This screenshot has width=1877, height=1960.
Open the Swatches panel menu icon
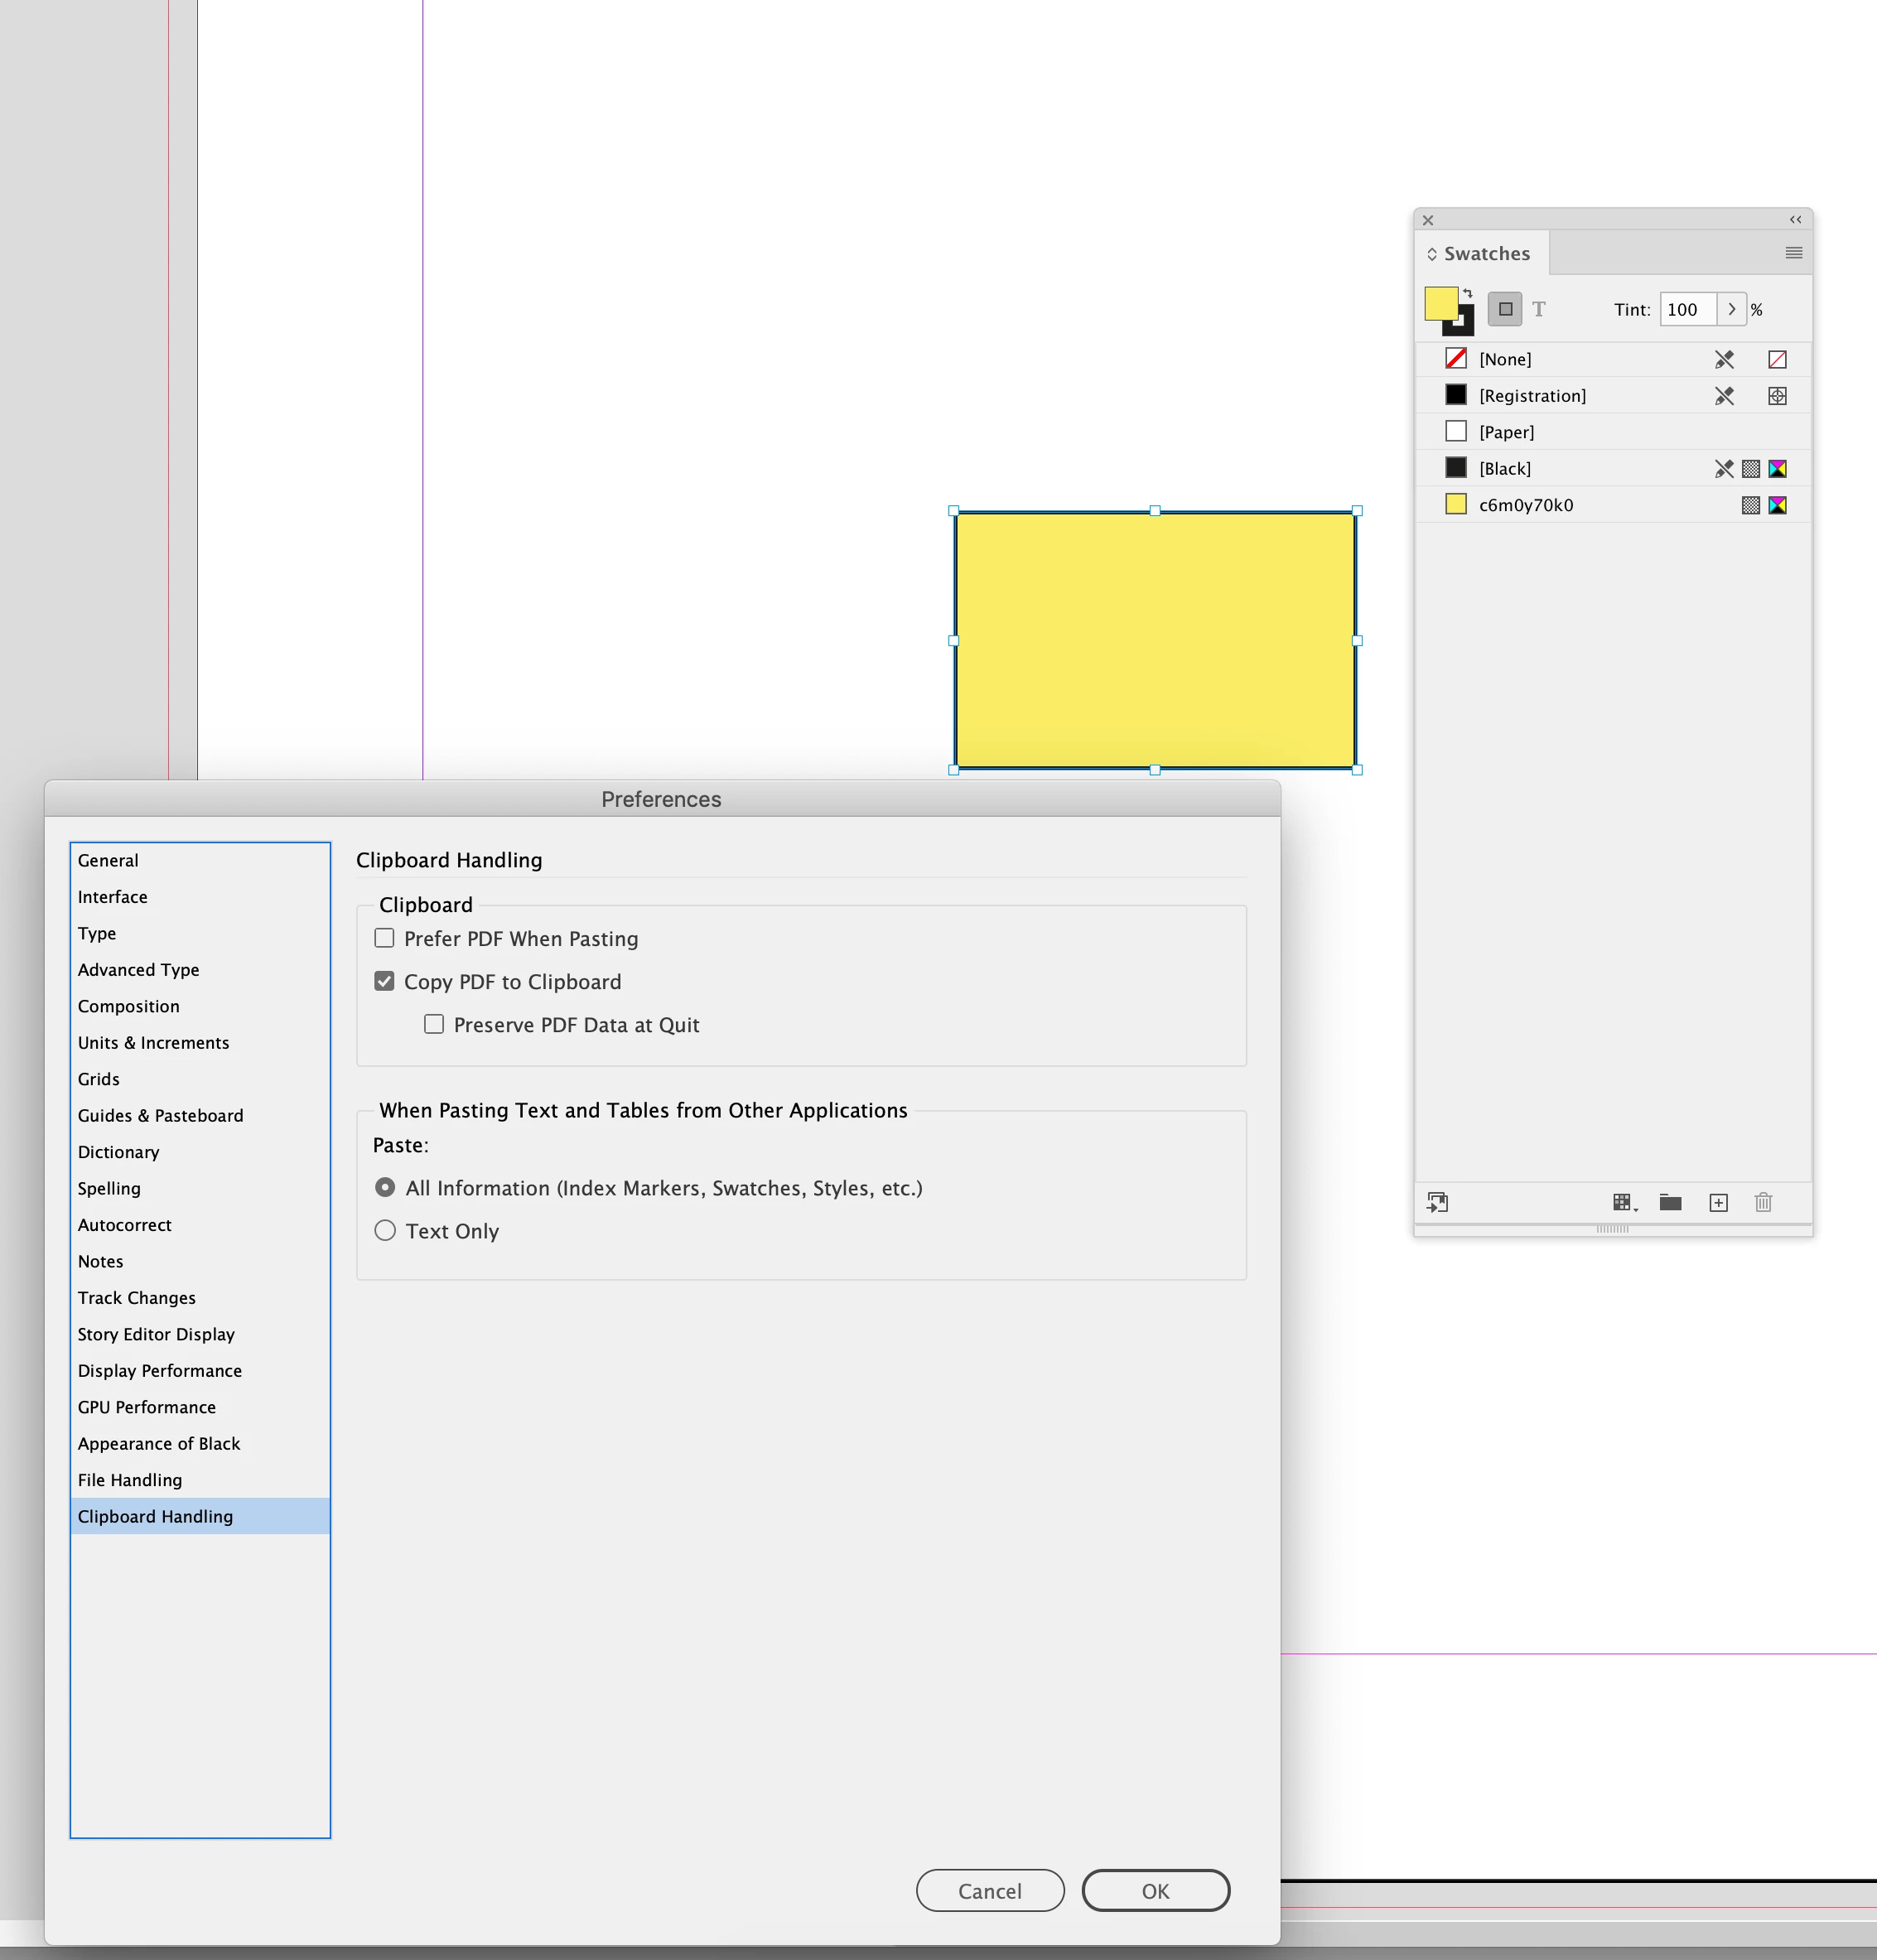coord(1793,253)
